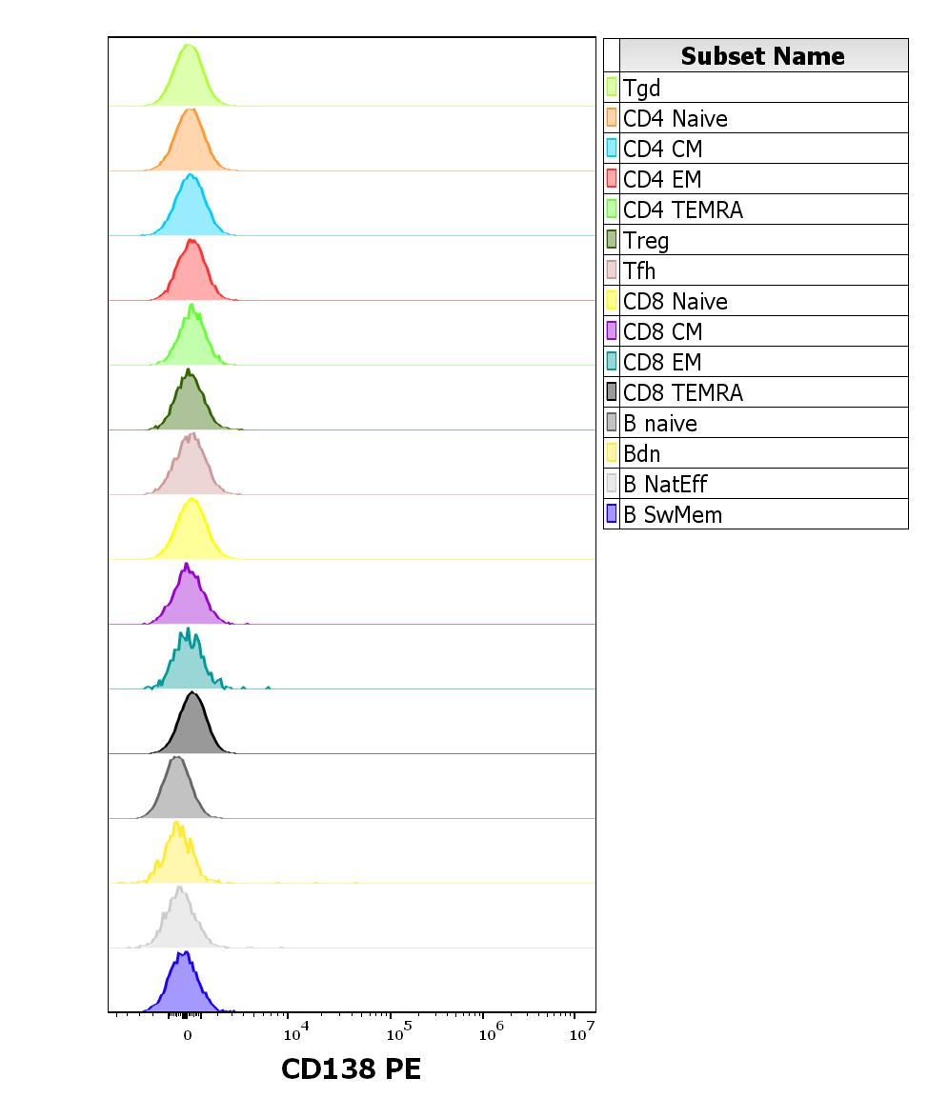The image size is (928, 1098).
Task: Select the 'CD8 Naive' legend text
Action: click(676, 301)
